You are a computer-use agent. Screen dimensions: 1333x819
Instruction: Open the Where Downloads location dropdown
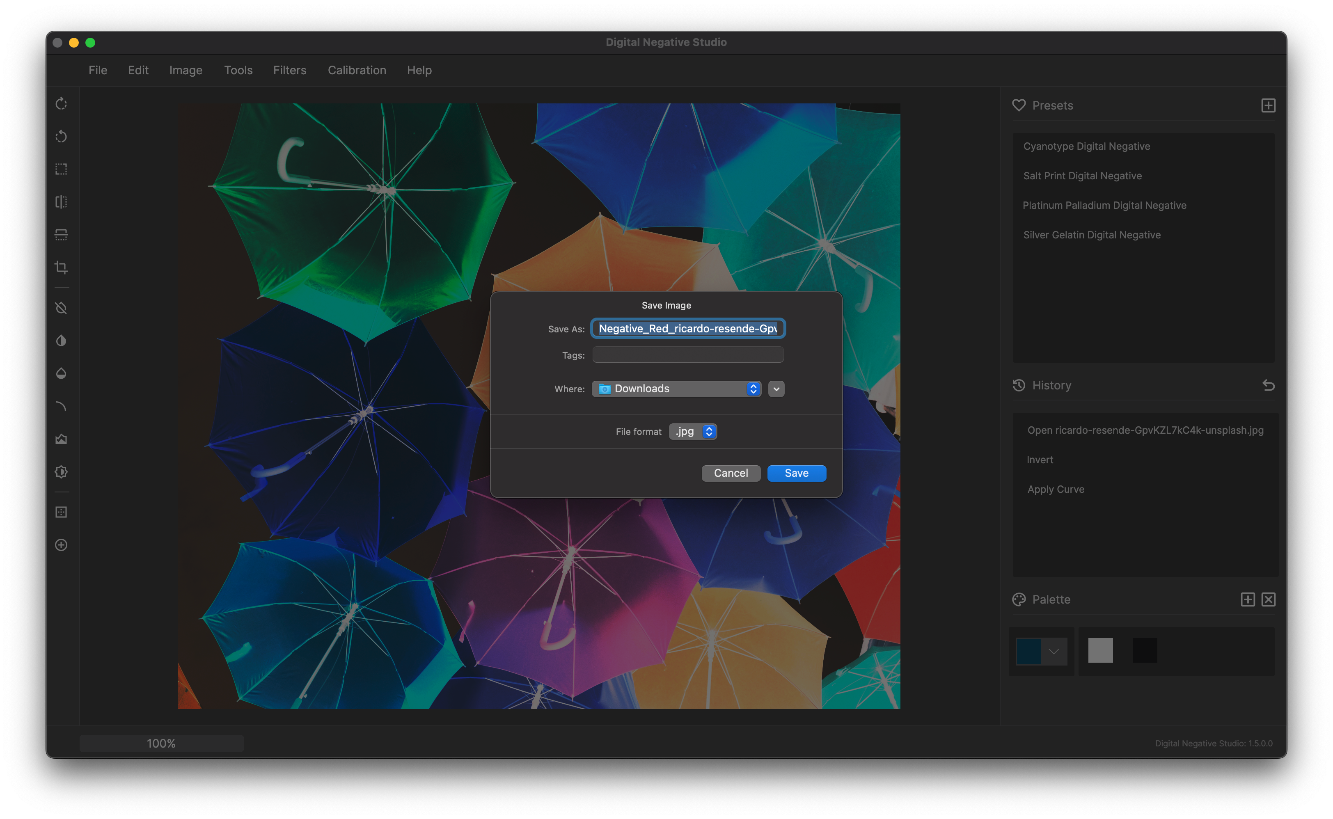click(x=676, y=389)
